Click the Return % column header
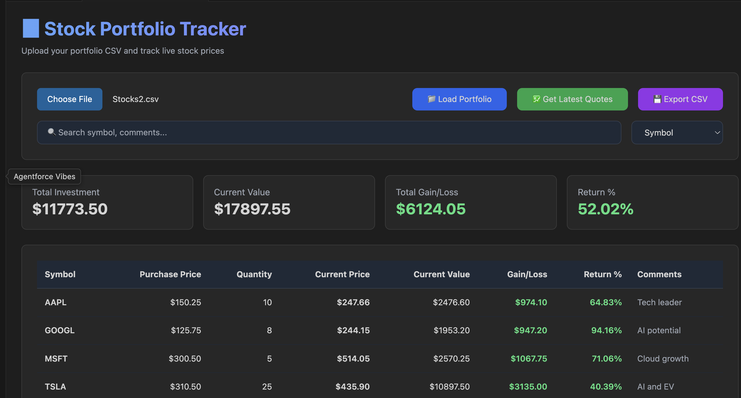 click(602, 274)
